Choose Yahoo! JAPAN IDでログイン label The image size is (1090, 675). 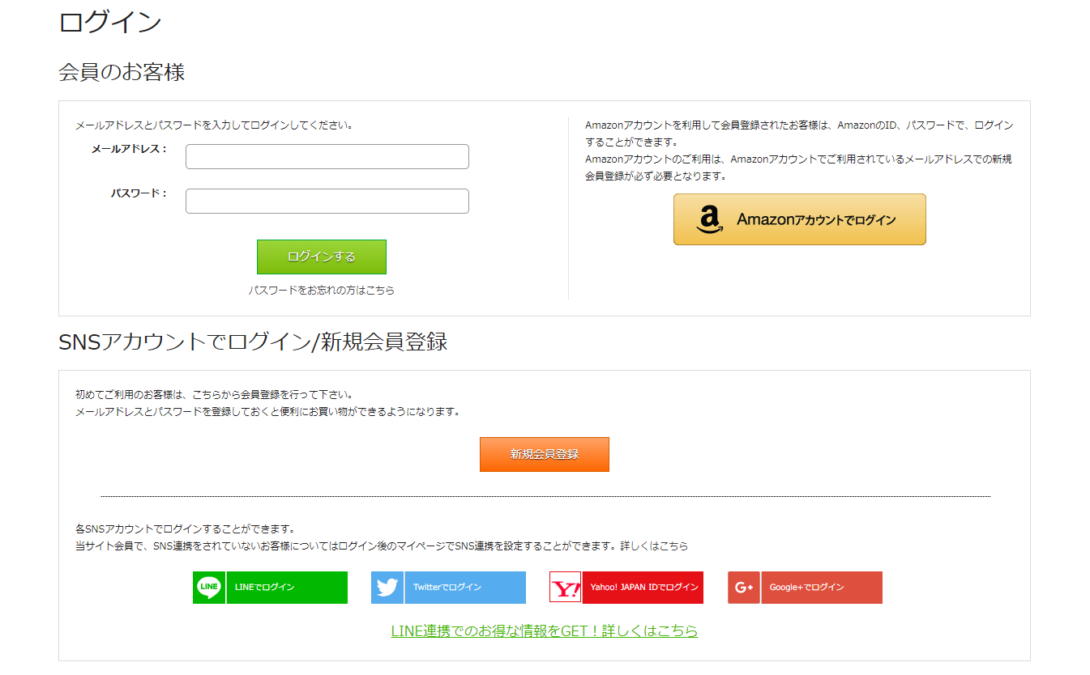(x=642, y=588)
